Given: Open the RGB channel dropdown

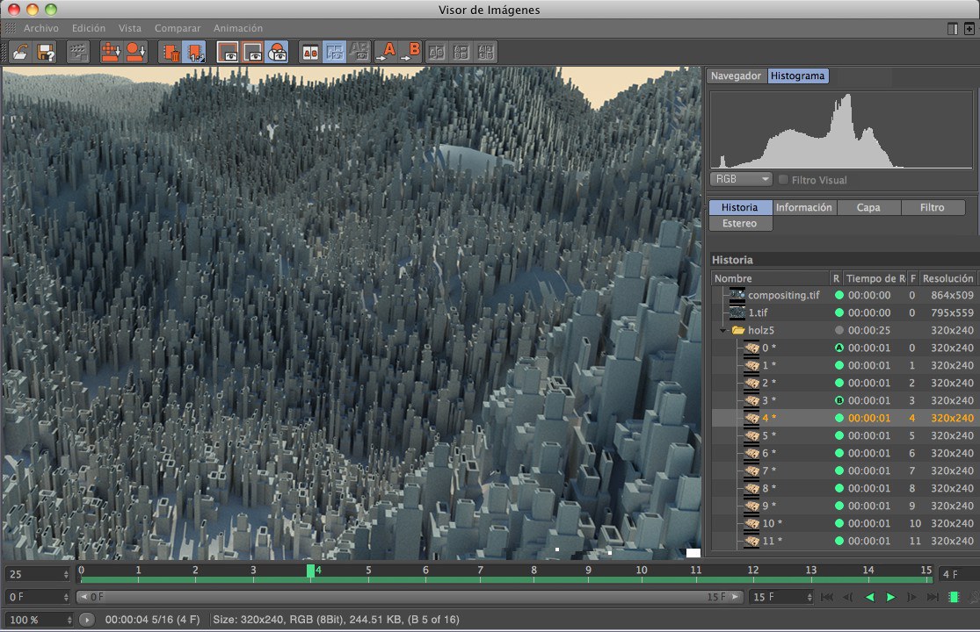Looking at the screenshot, I should coord(740,179).
